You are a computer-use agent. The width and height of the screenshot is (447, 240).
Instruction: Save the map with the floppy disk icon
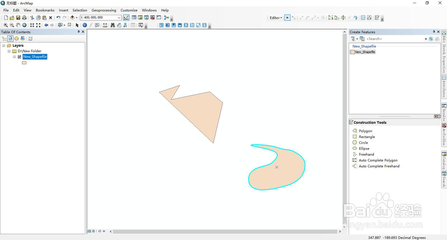(x=18, y=18)
